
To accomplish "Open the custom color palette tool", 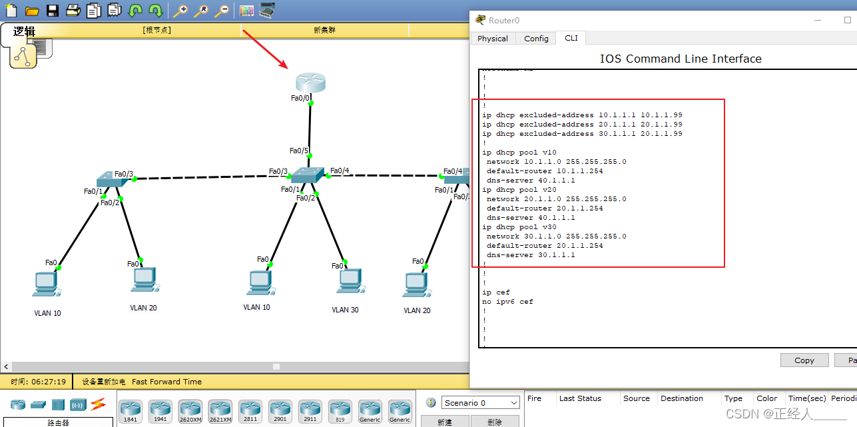I will 247,10.
